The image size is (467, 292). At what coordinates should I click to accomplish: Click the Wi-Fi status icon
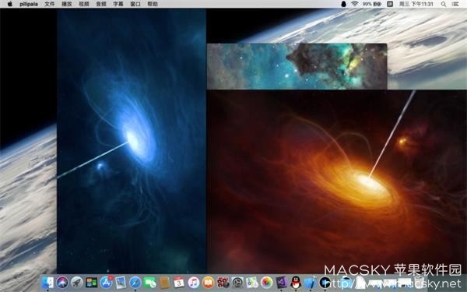354,4
